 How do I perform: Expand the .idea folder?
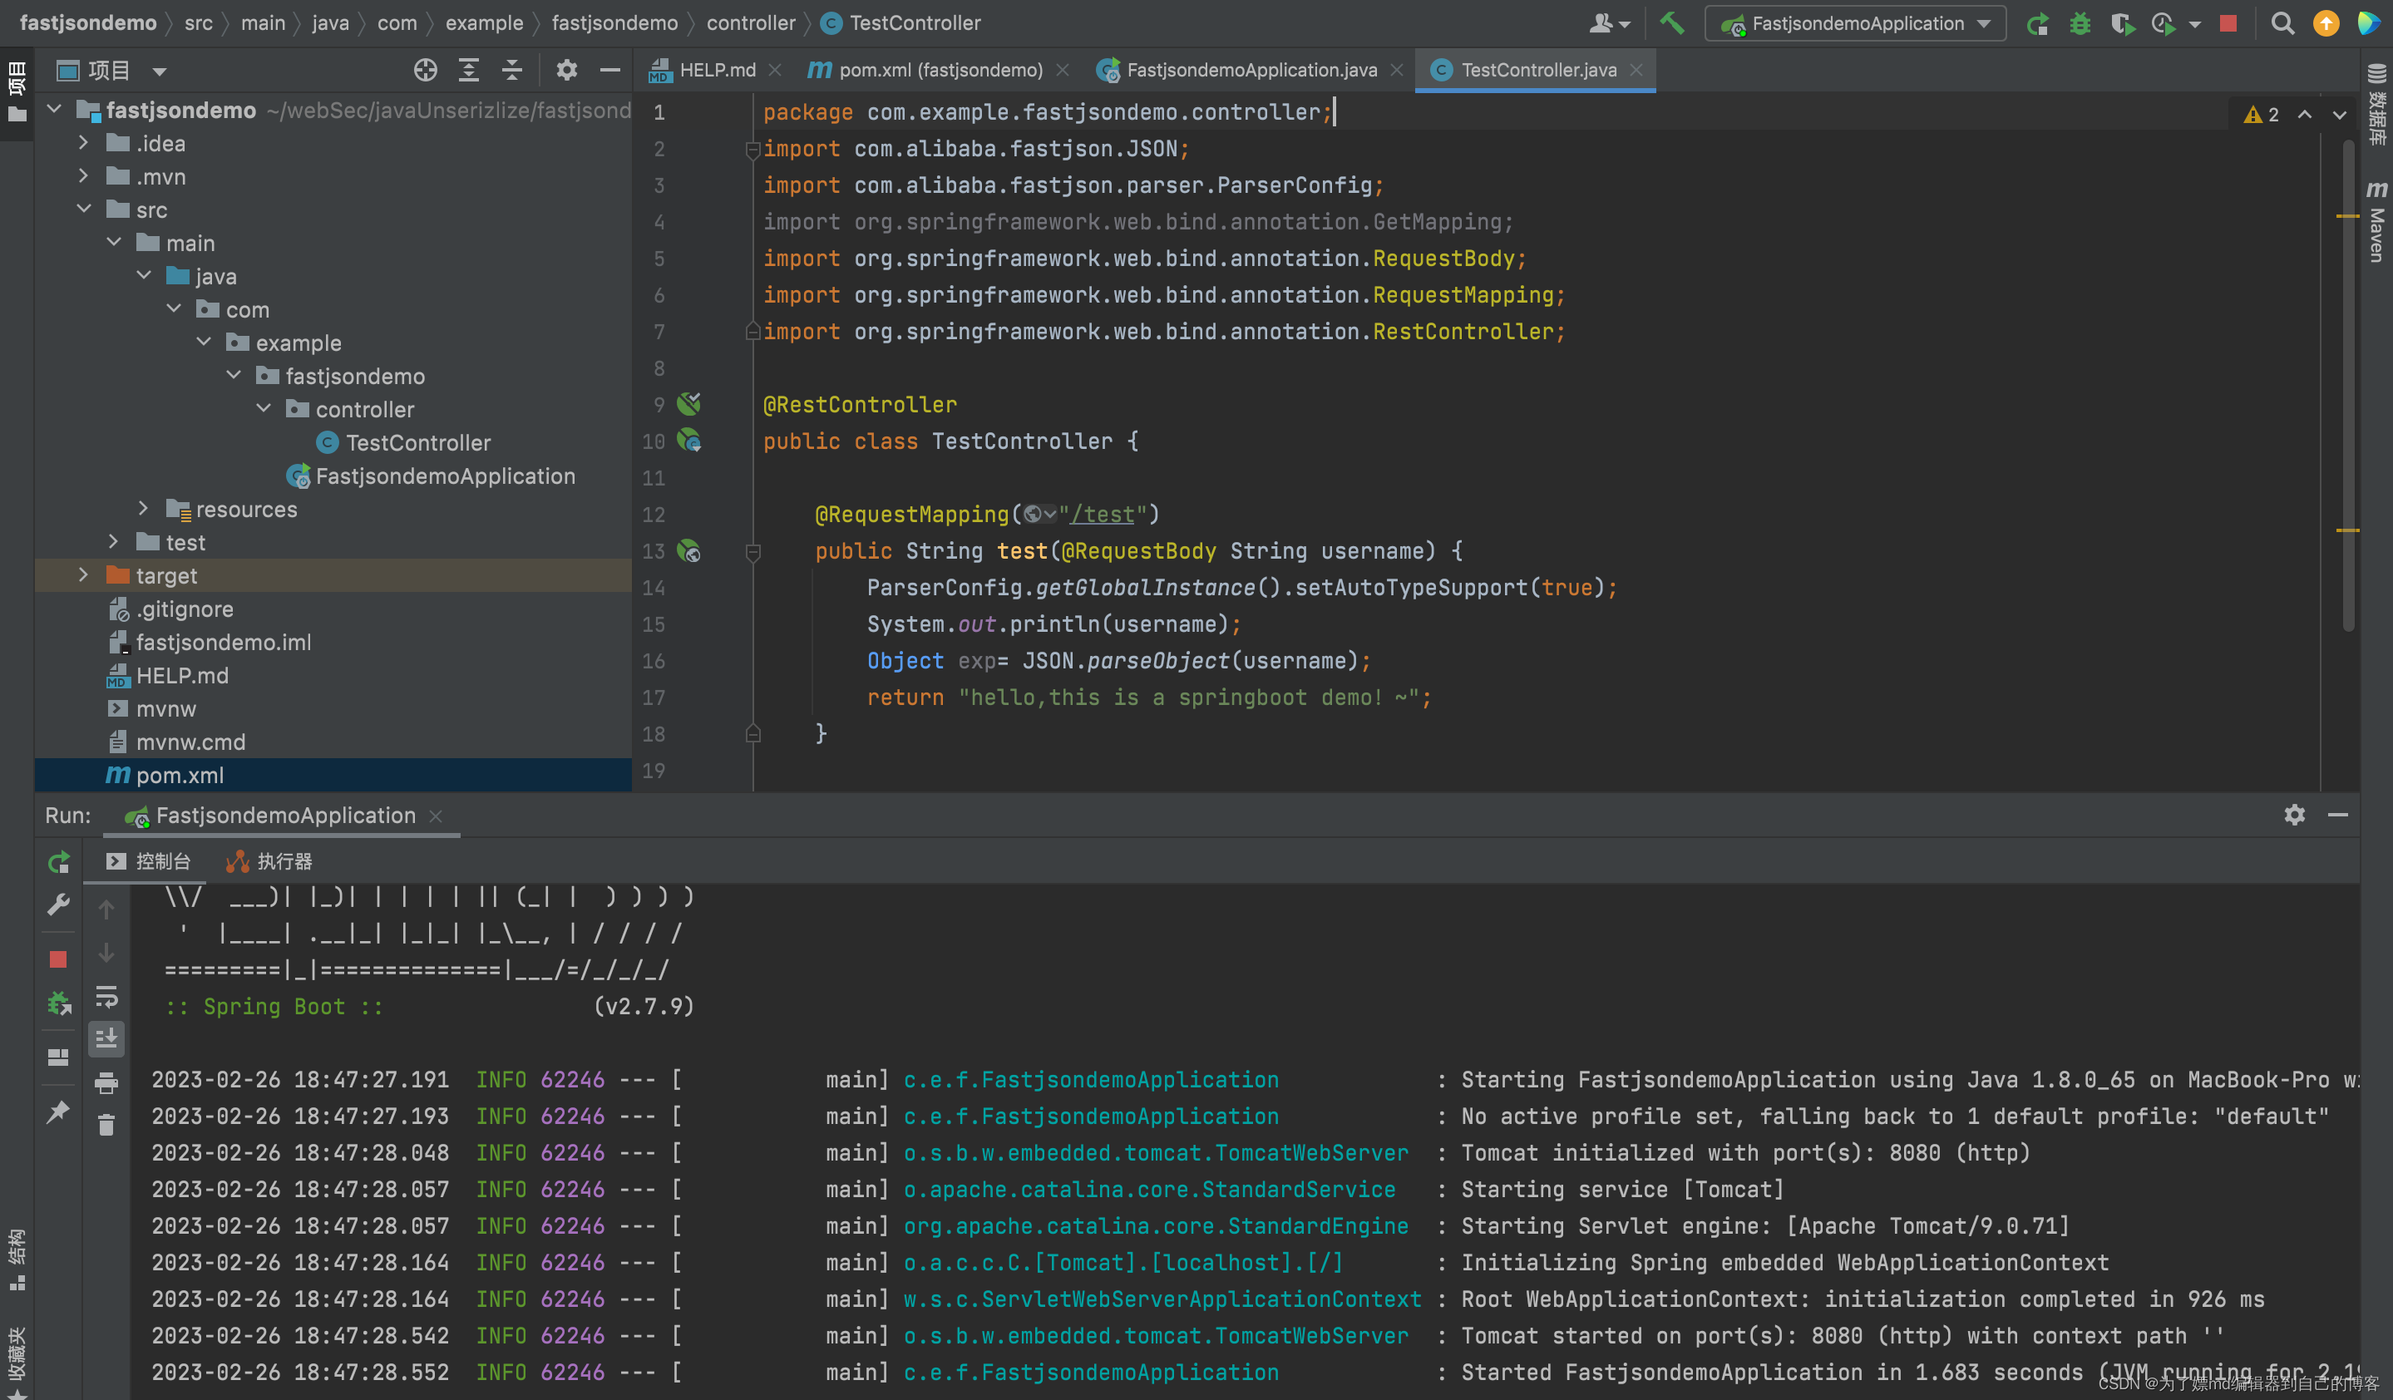click(x=84, y=143)
